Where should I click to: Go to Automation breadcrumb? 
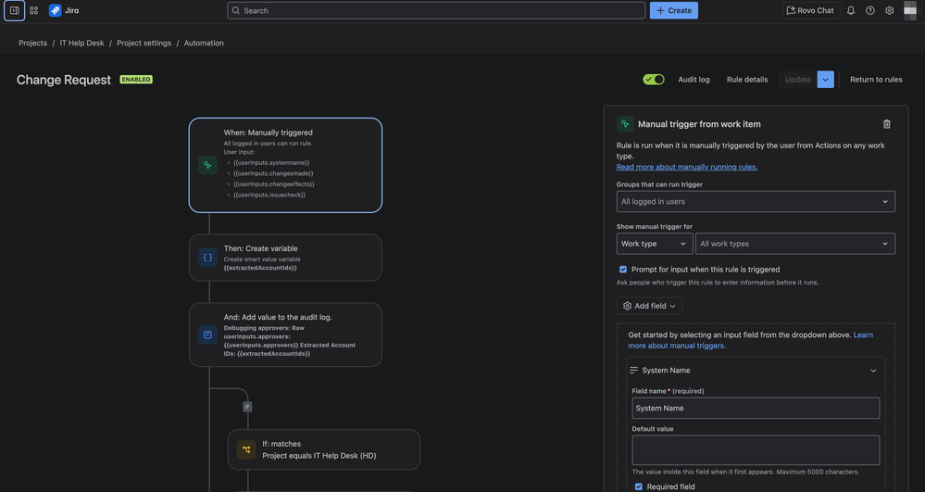(x=204, y=44)
